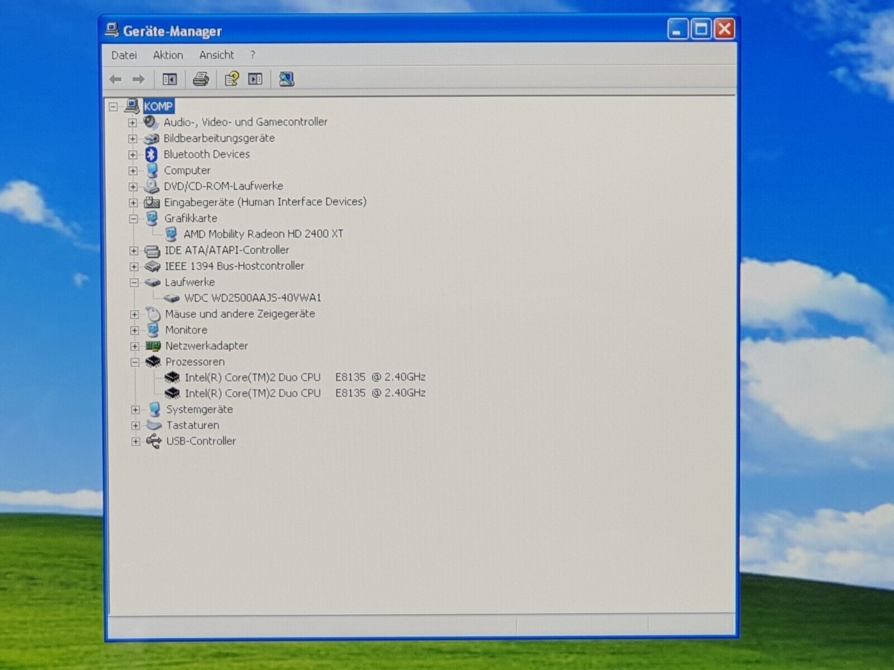The image size is (894, 670).
Task: Expand the IEEE 1394 Bus-Hostcontroller node
Action: click(x=134, y=267)
